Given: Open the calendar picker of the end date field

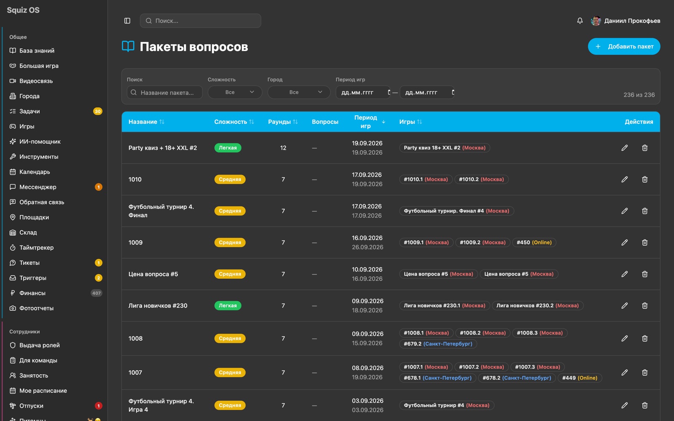Looking at the screenshot, I should 453,92.
